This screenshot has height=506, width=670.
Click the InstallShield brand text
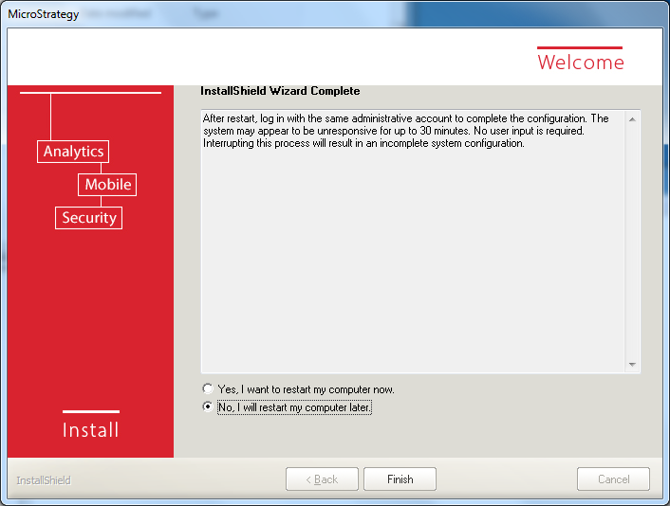[x=44, y=480]
